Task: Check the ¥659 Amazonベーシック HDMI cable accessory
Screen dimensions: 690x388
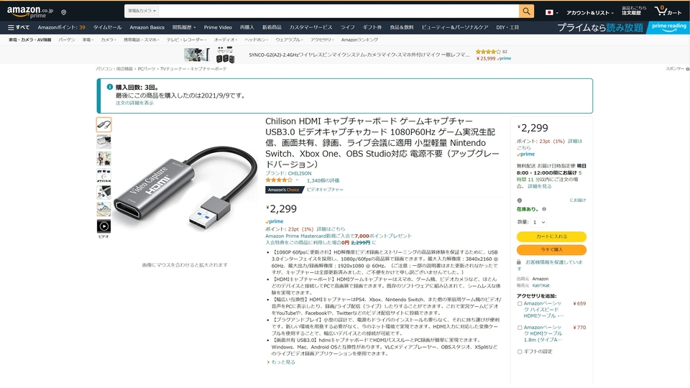Action: [x=520, y=303]
